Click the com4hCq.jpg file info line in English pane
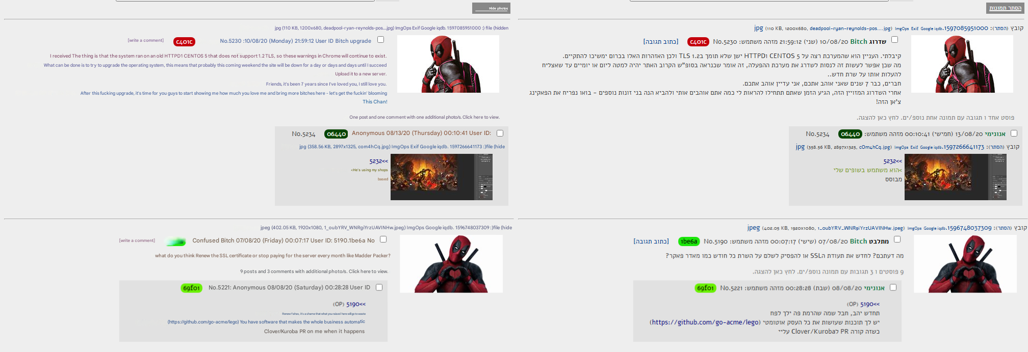Viewport: 1028px width, 352px height. [x=402, y=147]
